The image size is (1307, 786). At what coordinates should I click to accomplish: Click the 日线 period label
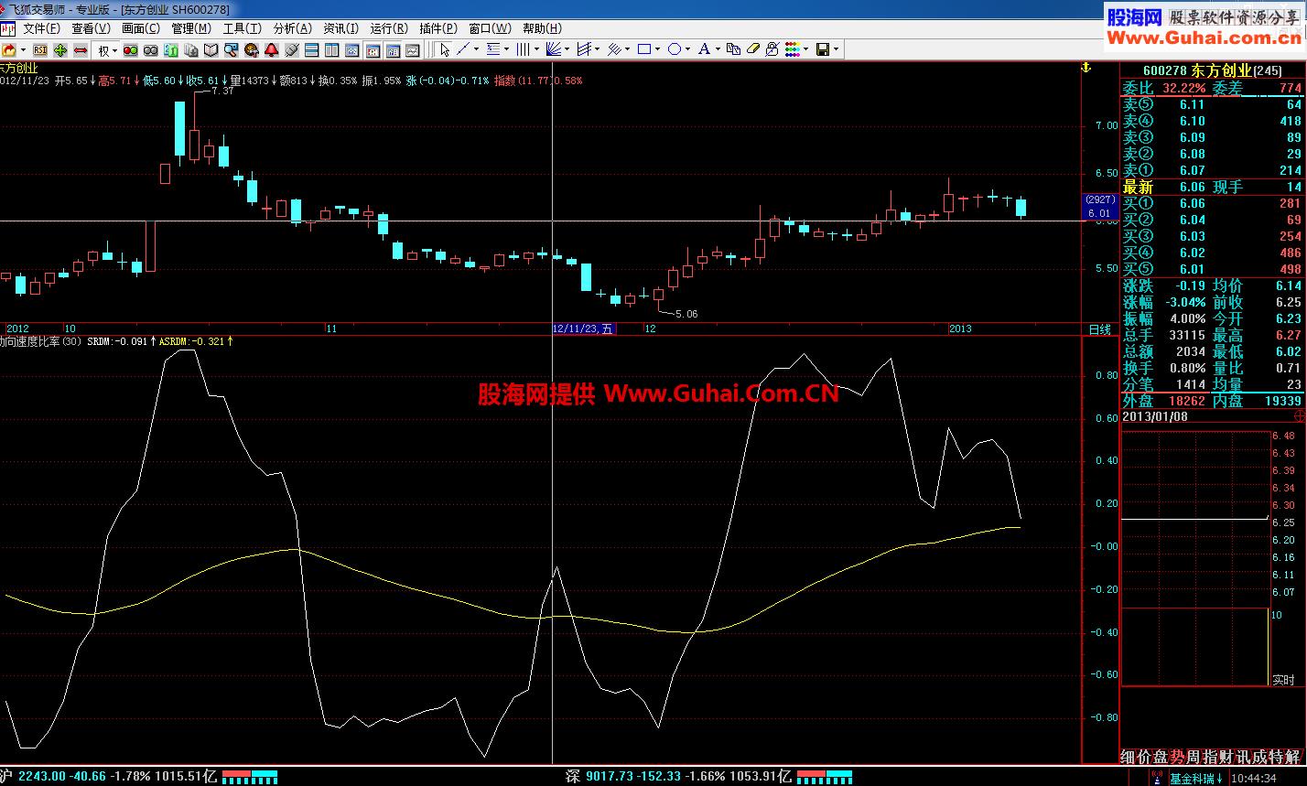[1099, 328]
